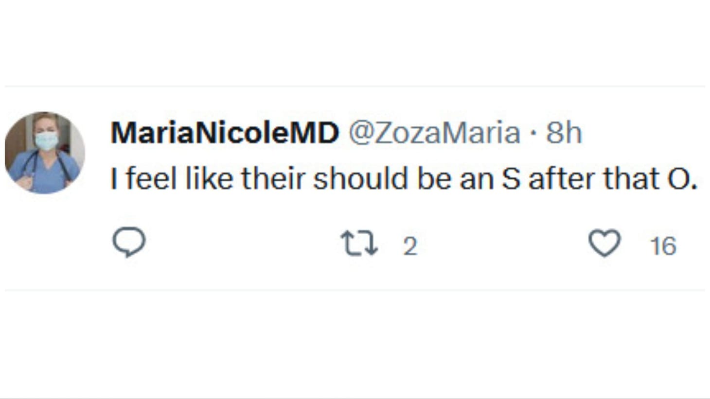Open MariaNicoleMD's profile picture

click(x=45, y=153)
